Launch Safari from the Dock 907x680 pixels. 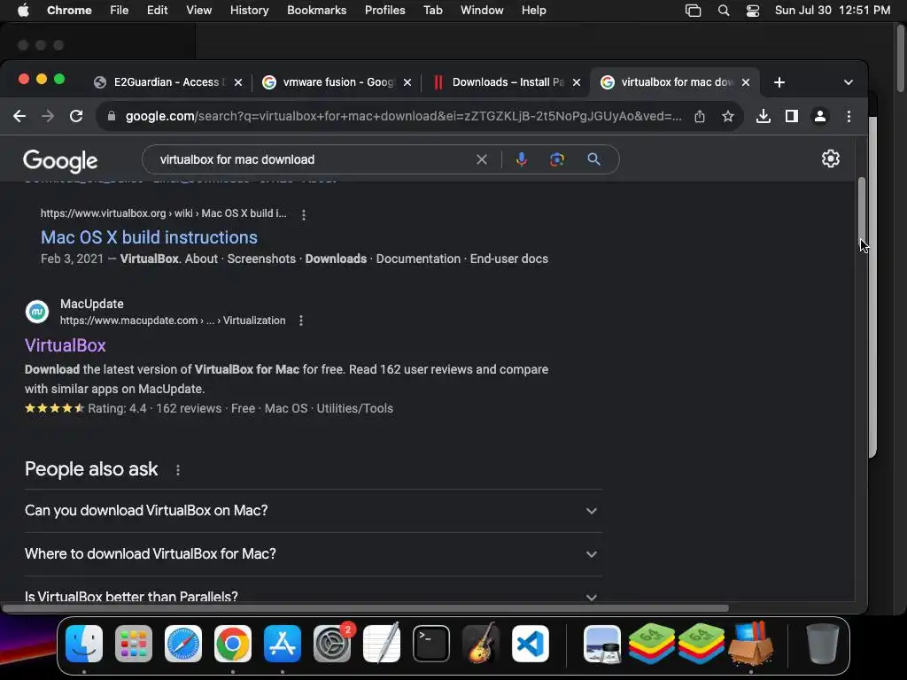pos(183,644)
